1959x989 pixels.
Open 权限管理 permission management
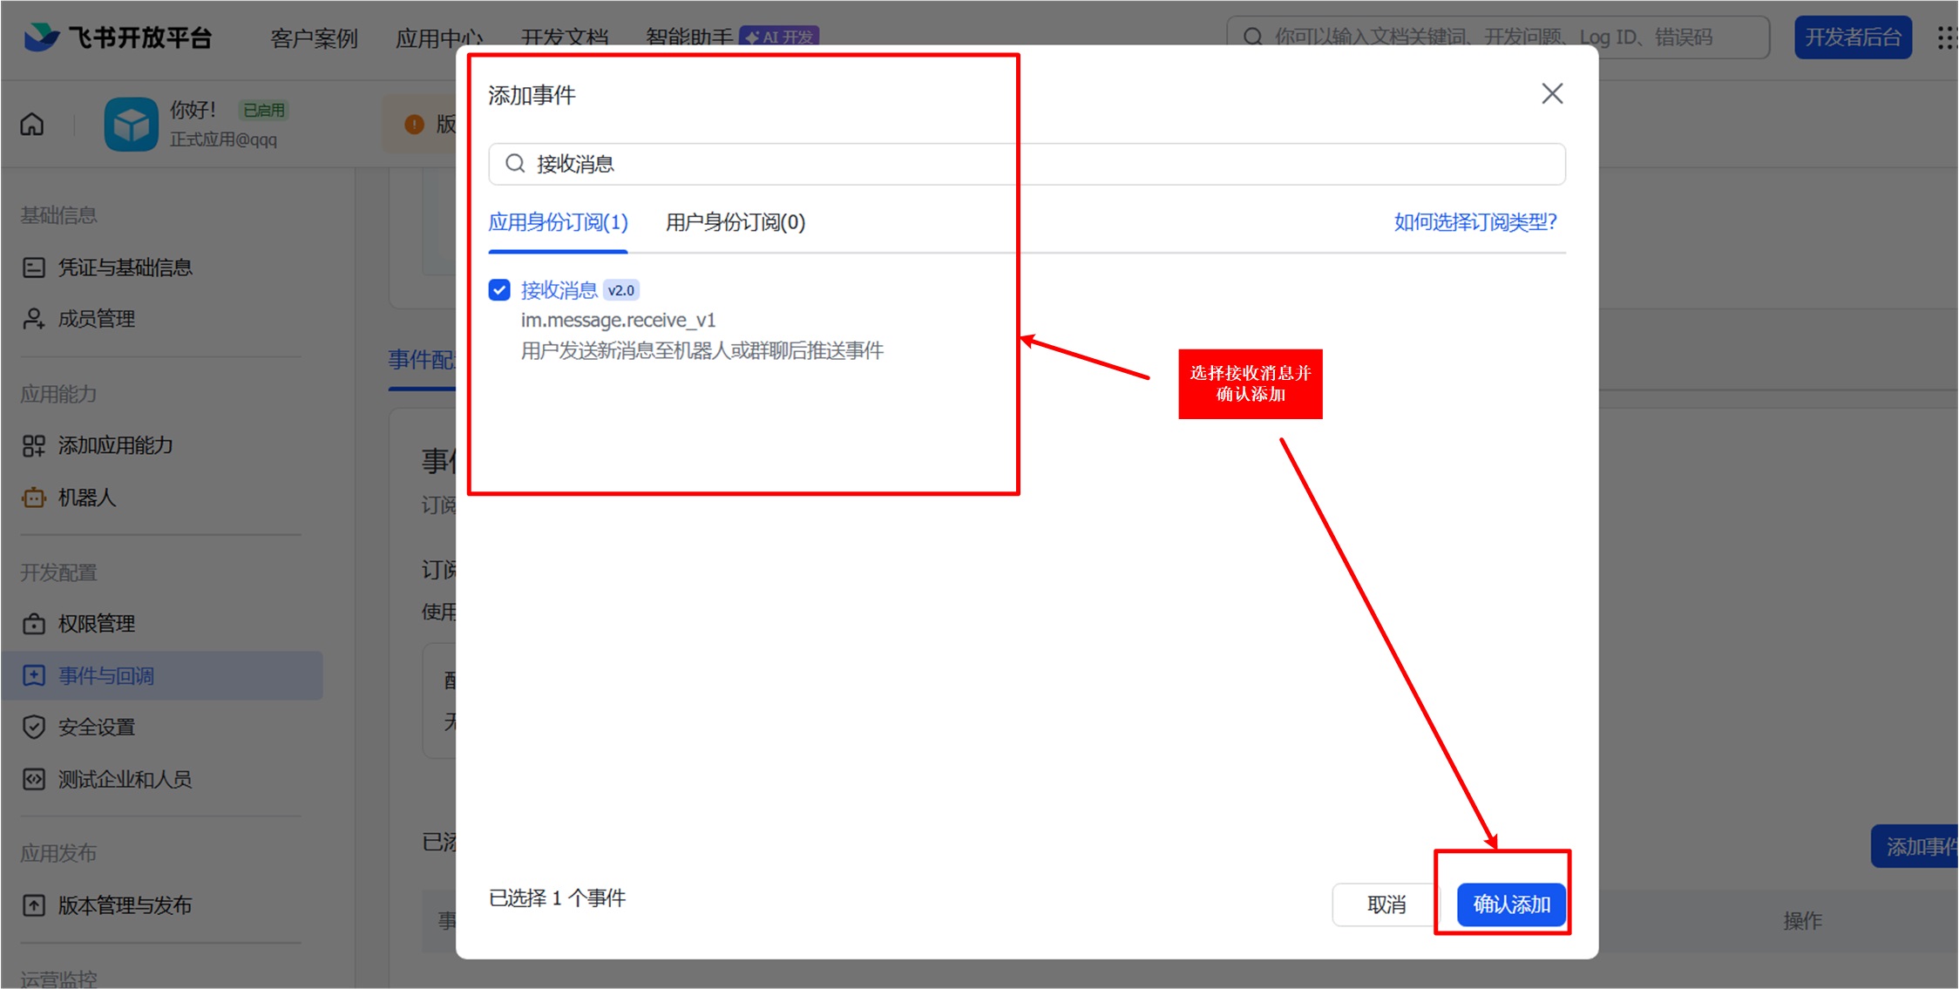point(96,624)
